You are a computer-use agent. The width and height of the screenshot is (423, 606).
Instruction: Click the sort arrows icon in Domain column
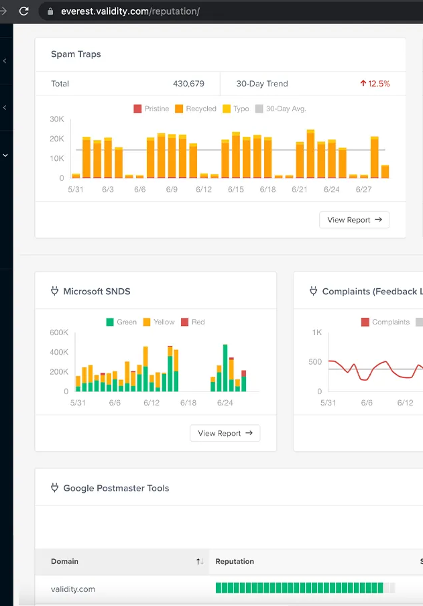[199, 562]
